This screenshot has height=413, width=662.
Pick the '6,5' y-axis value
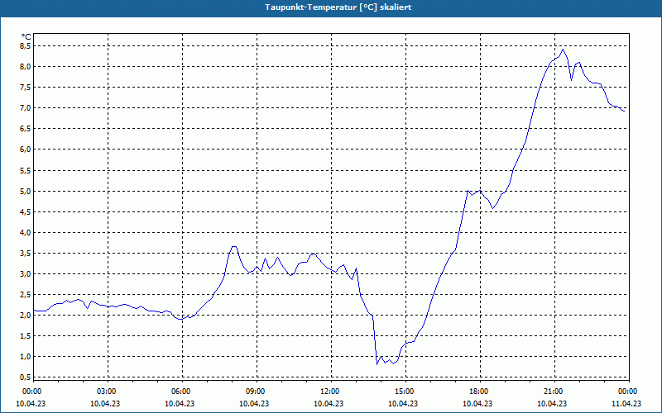26,129
